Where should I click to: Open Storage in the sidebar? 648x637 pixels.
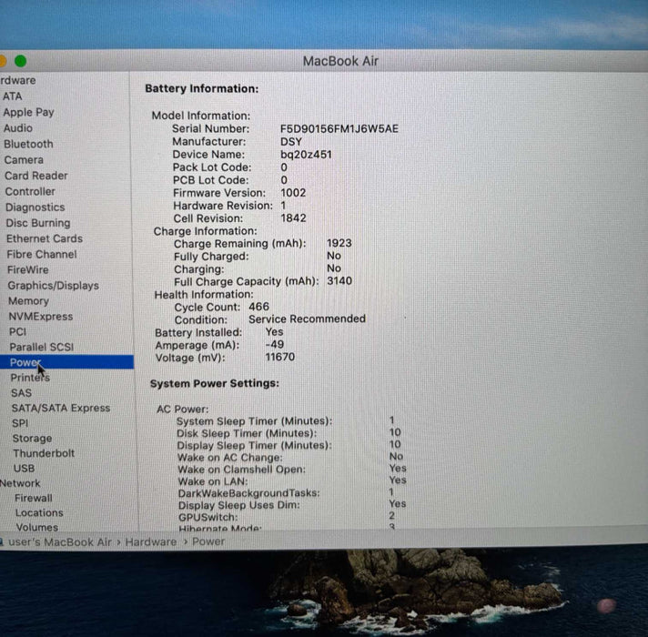click(32, 439)
